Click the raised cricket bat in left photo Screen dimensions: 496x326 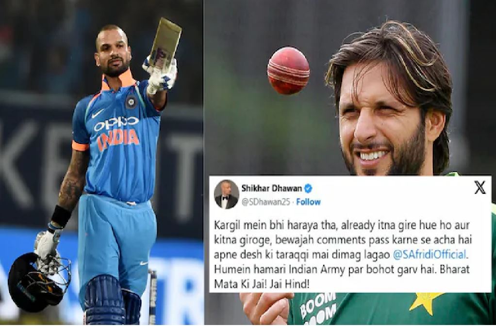point(165,42)
